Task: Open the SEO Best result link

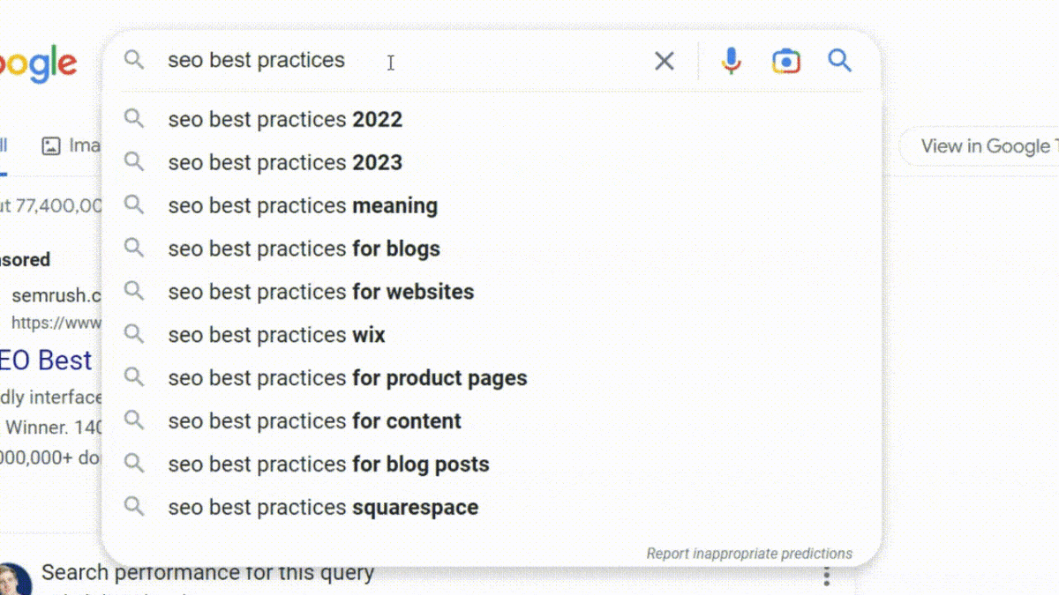Action: (46, 361)
